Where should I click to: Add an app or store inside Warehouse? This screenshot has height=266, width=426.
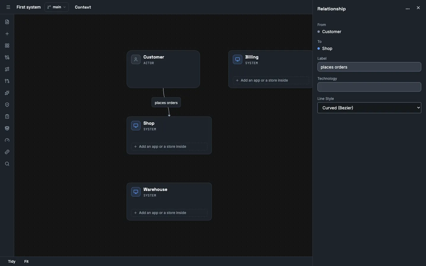tap(169, 213)
